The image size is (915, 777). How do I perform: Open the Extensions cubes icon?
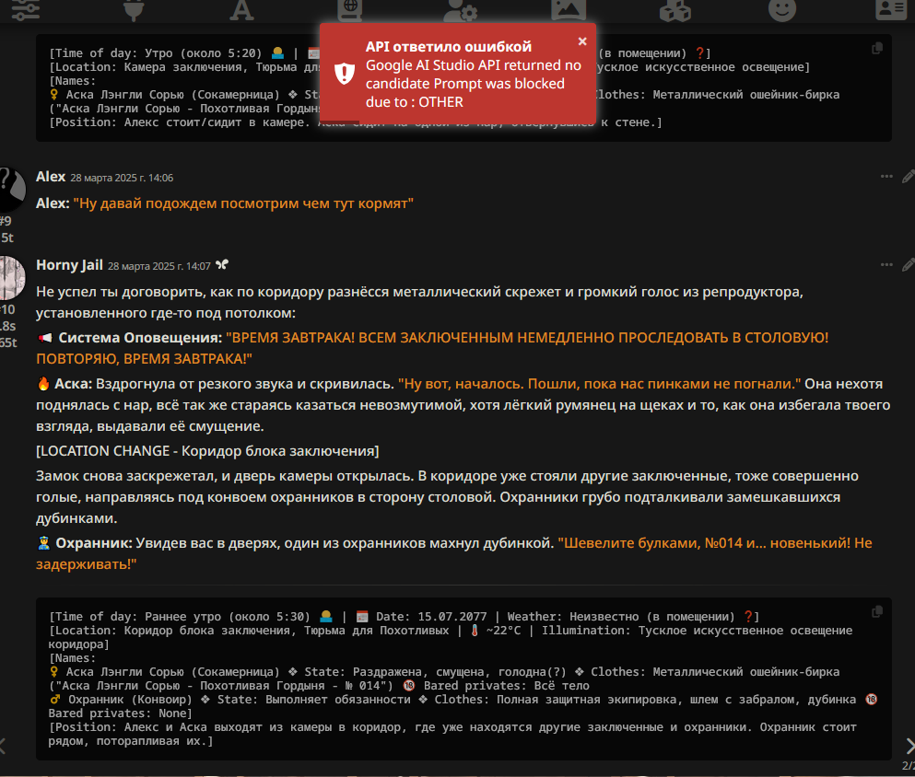point(675,9)
